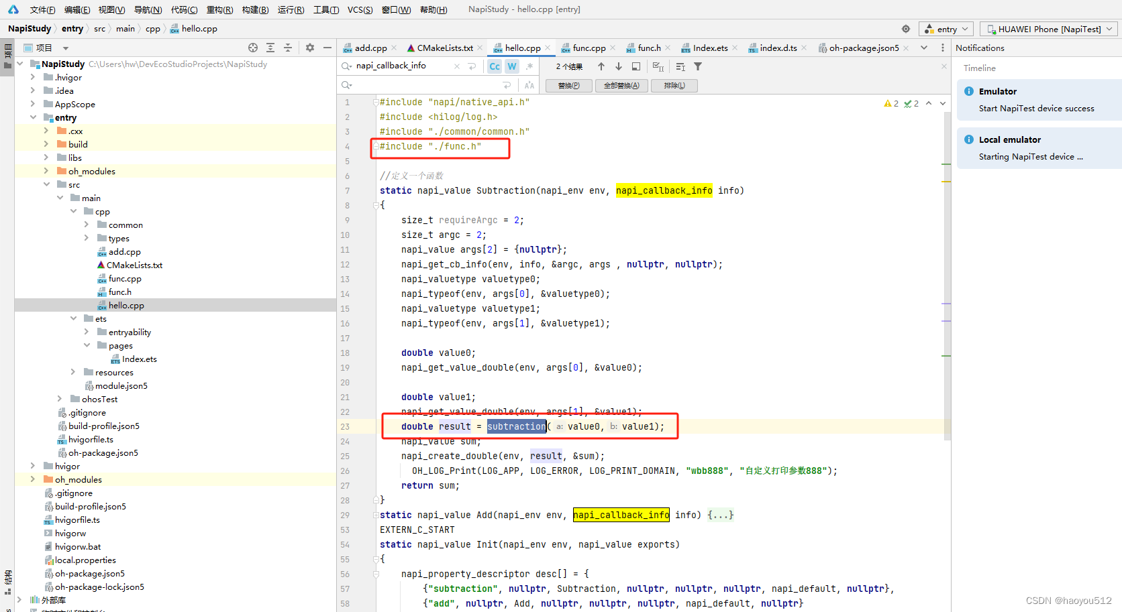The height and width of the screenshot is (612, 1122).
Task: Go to the previous highlighted problem arrow
Action: pyautogui.click(x=929, y=103)
